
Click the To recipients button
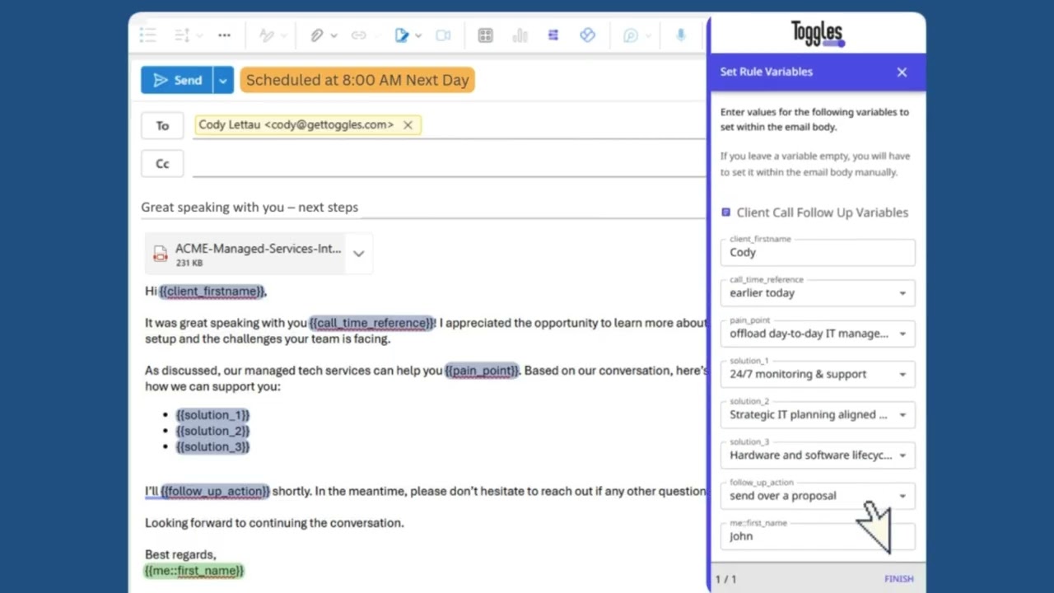162,126
